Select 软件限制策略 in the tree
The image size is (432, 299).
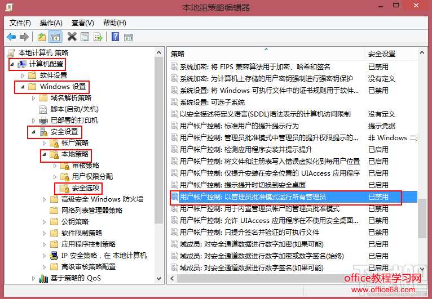(x=82, y=233)
